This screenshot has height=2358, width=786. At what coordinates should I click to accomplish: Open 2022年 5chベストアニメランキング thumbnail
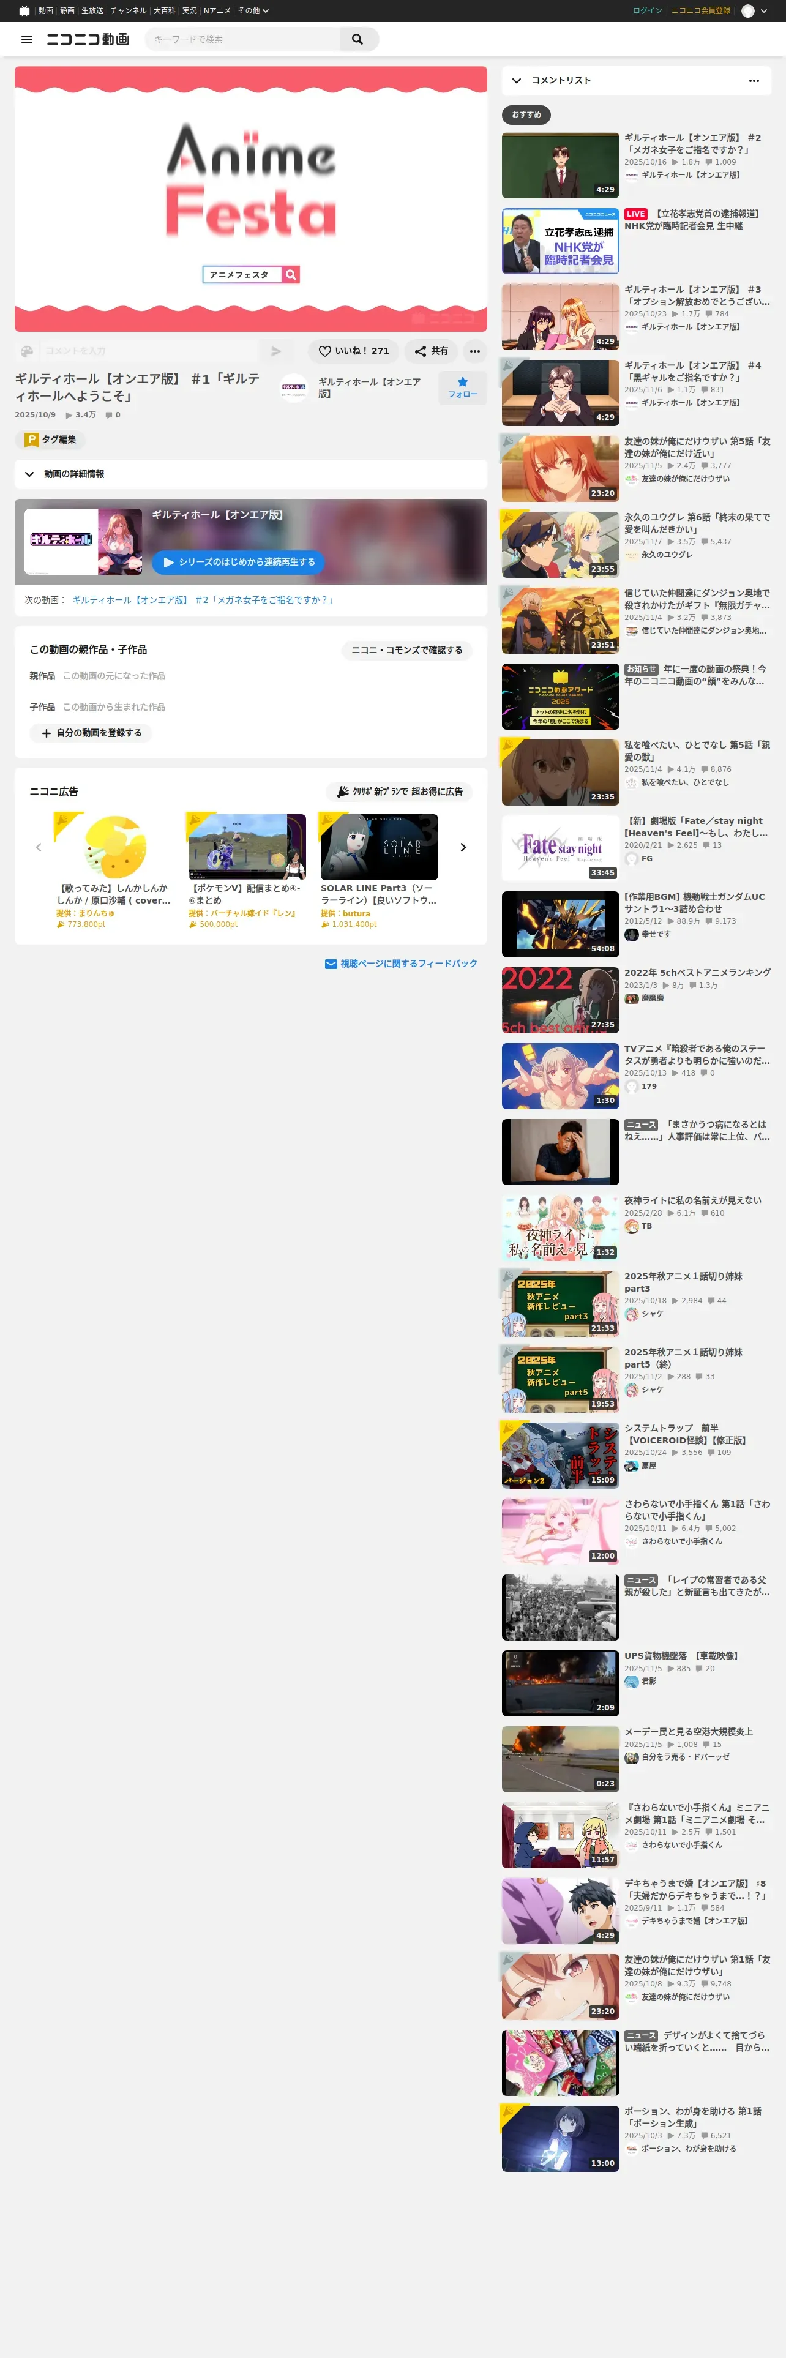[x=560, y=1000]
